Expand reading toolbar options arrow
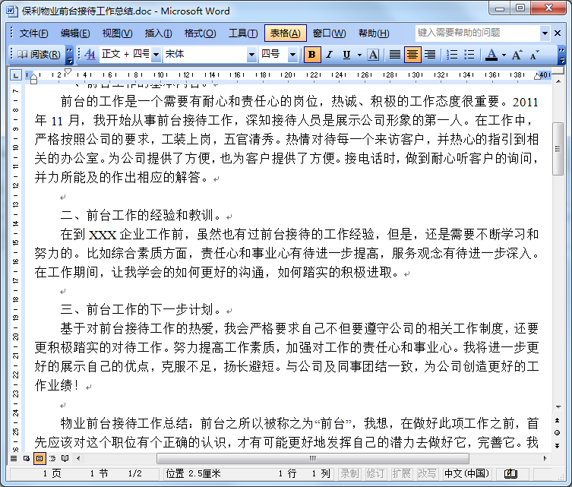 [x=69, y=55]
